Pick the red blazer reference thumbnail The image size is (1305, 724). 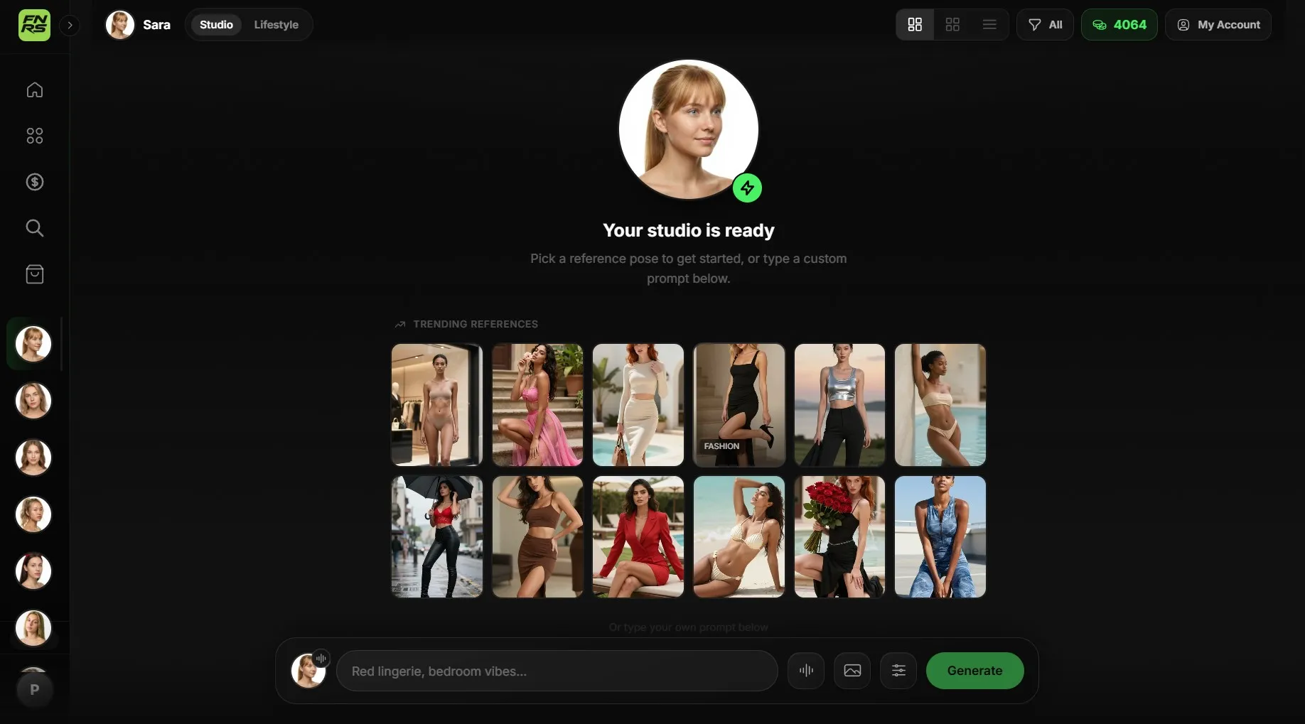638,537
